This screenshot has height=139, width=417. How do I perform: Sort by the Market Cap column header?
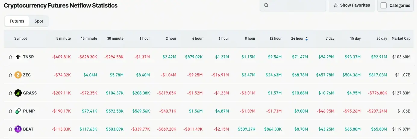[401, 39]
